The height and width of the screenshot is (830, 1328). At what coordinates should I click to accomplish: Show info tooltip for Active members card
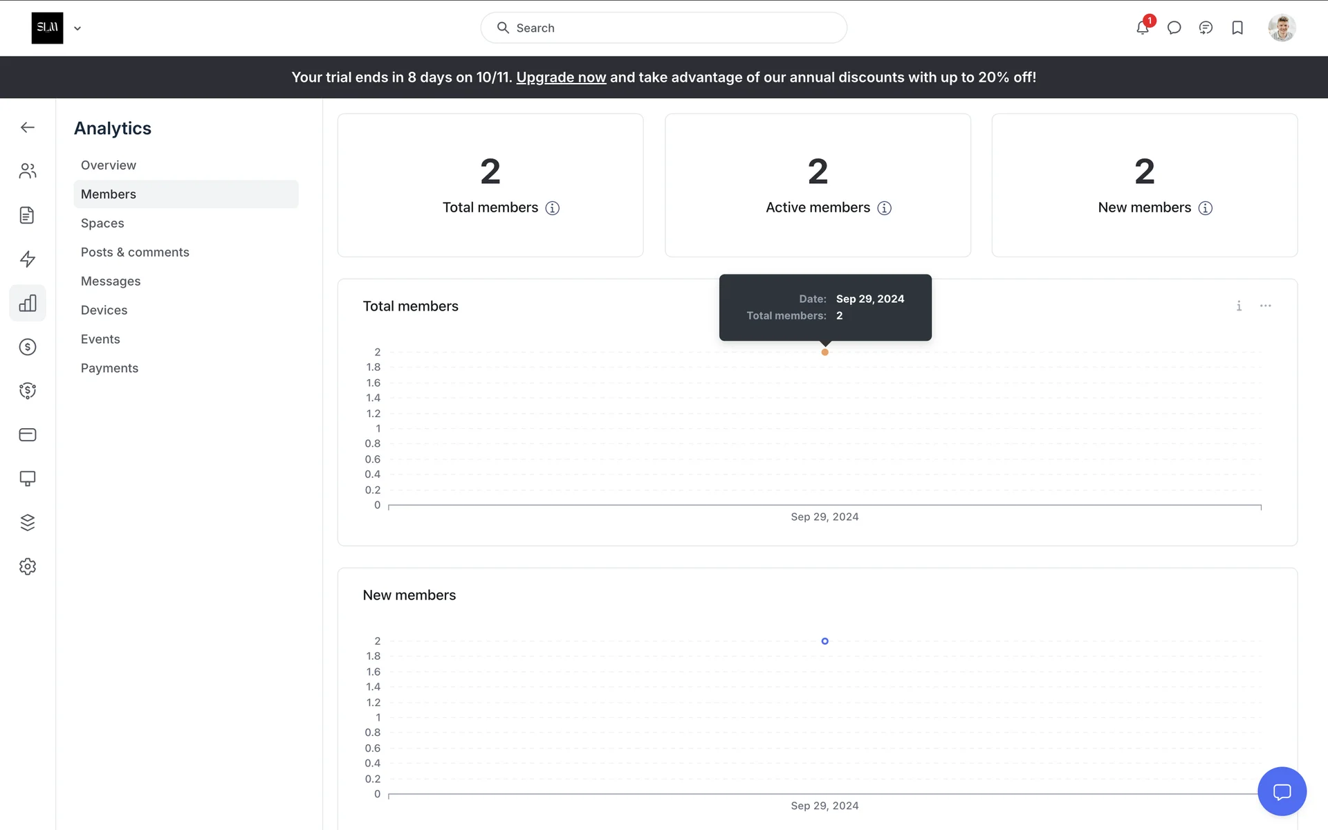coord(884,208)
